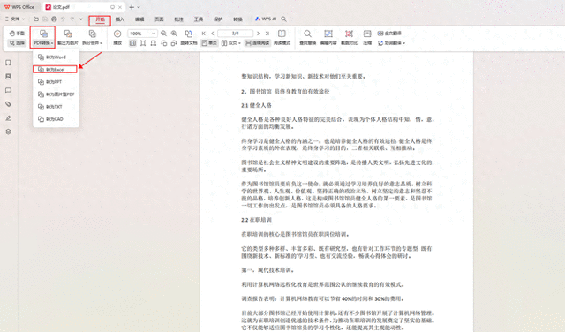Click the search magnifier beside WPS AI
Screen dimensions: 565x332
284,19
